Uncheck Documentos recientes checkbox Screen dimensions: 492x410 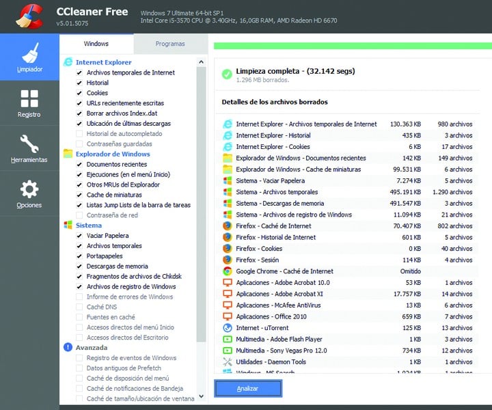click(79, 164)
